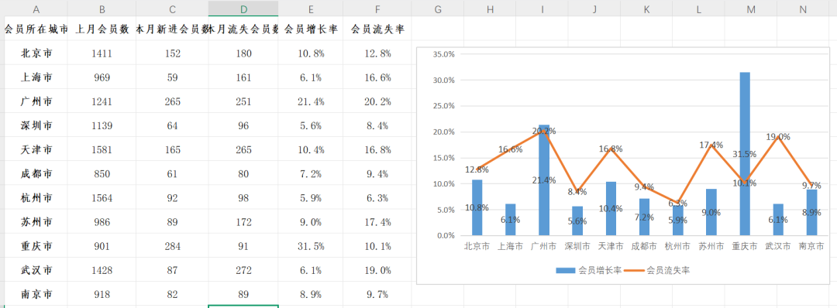Image resolution: width=837 pixels, height=308 pixels.
Task: Click the cell with value 180
Action: pos(243,53)
